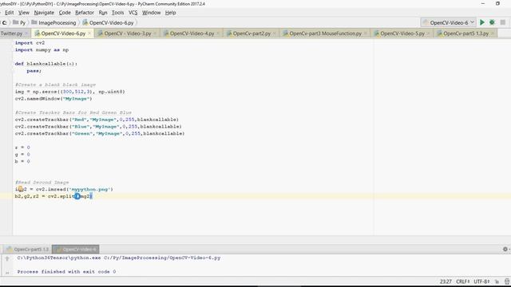Change file encoding via UTF-8 selector

[481, 281]
